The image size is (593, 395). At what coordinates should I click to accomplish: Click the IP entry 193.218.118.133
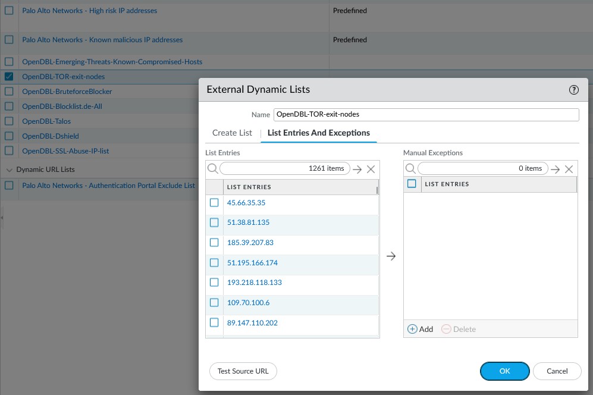(x=255, y=282)
